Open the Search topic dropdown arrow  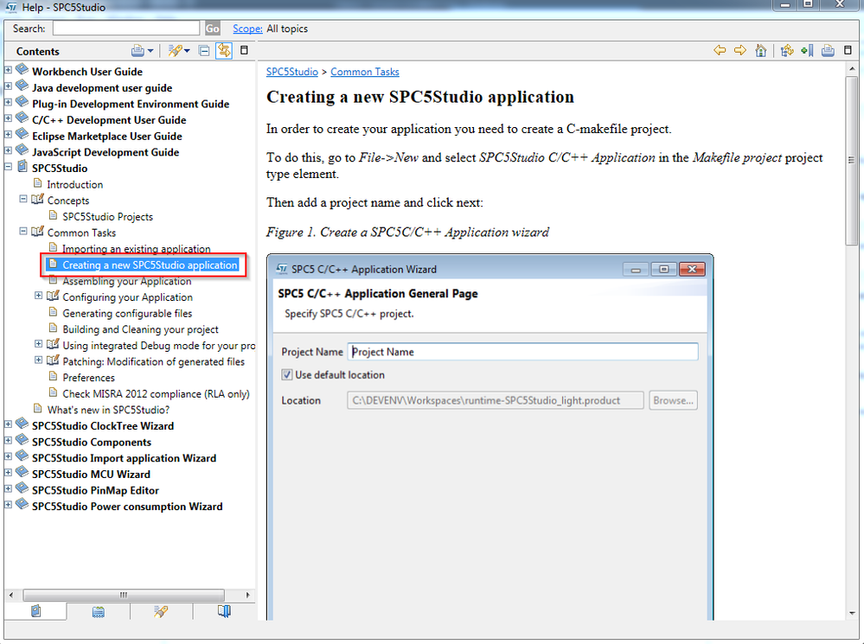point(188,51)
